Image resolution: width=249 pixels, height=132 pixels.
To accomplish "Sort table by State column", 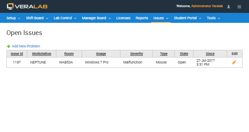I will point(184,54).
